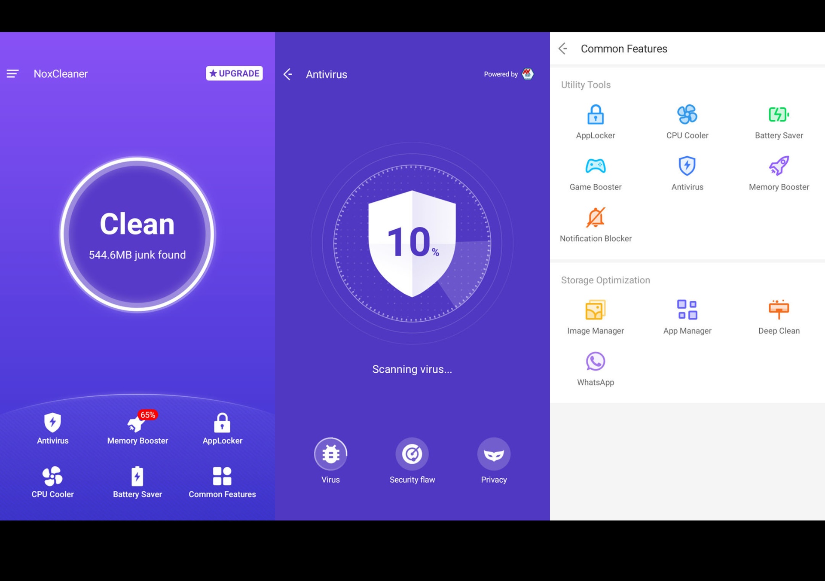The width and height of the screenshot is (825, 581).
Task: Enable Notification Blocker feature
Action: [595, 225]
